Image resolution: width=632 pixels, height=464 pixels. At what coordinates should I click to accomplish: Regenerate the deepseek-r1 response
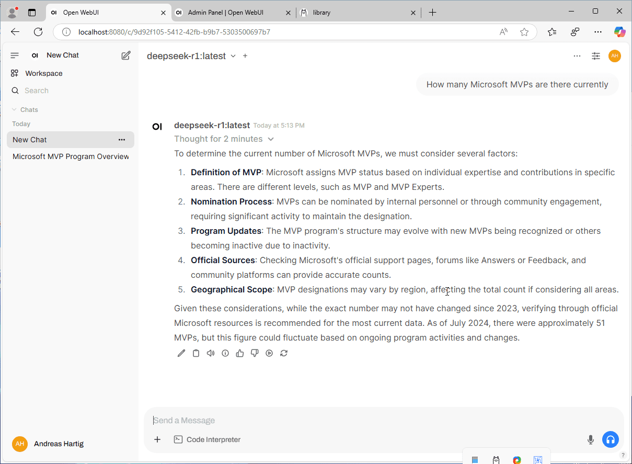[284, 353]
